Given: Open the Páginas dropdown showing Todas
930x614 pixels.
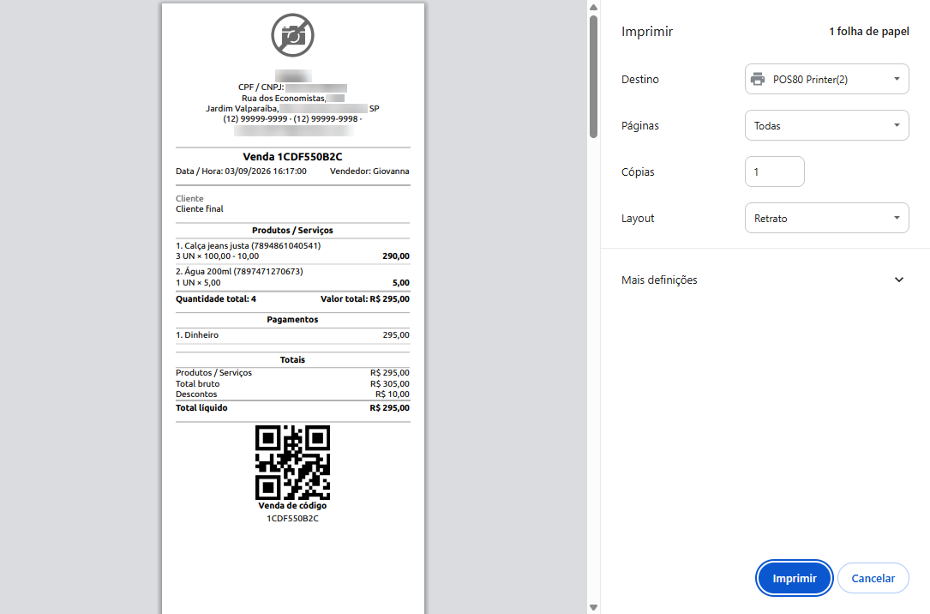Looking at the screenshot, I should [827, 126].
